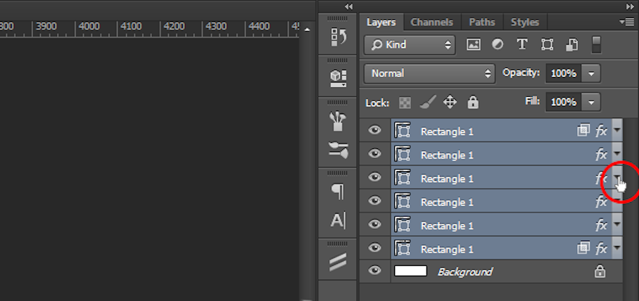Turn layer filtering switch on or off
This screenshot has width=639, height=301.
(x=596, y=45)
